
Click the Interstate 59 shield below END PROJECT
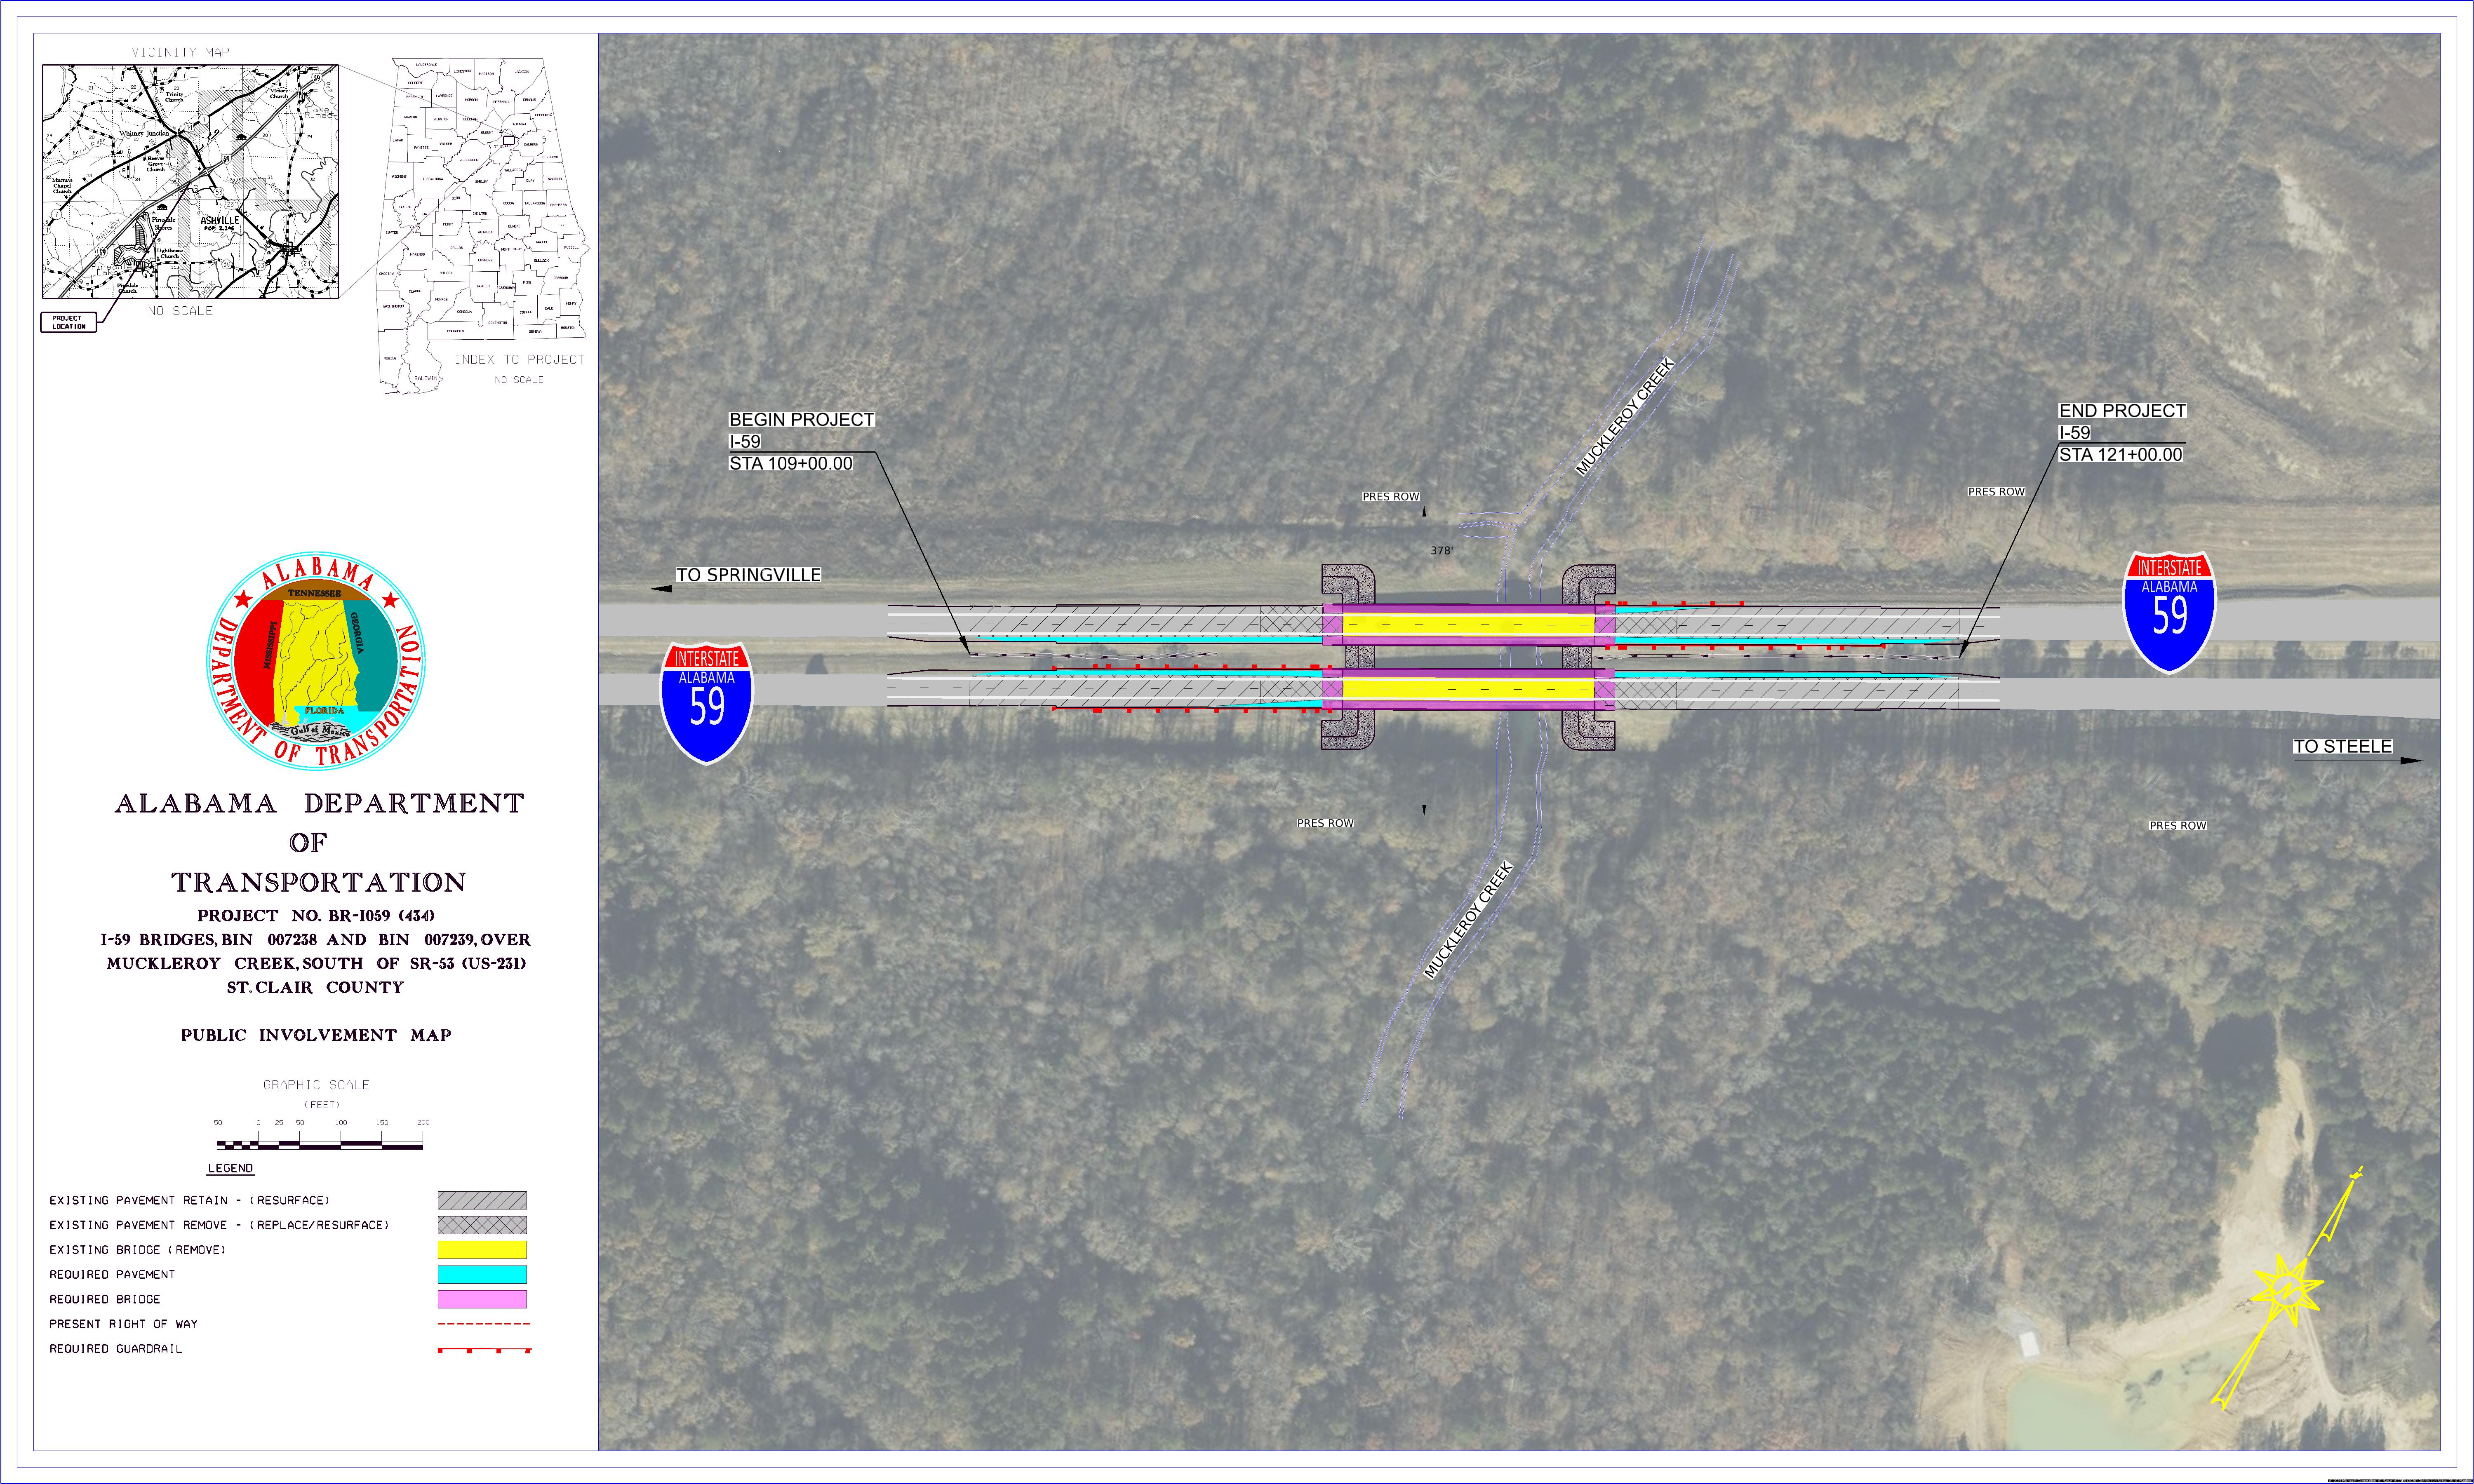tap(2169, 612)
